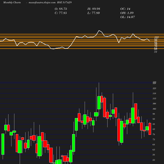Click the price axis label "123"

(154, 88)
